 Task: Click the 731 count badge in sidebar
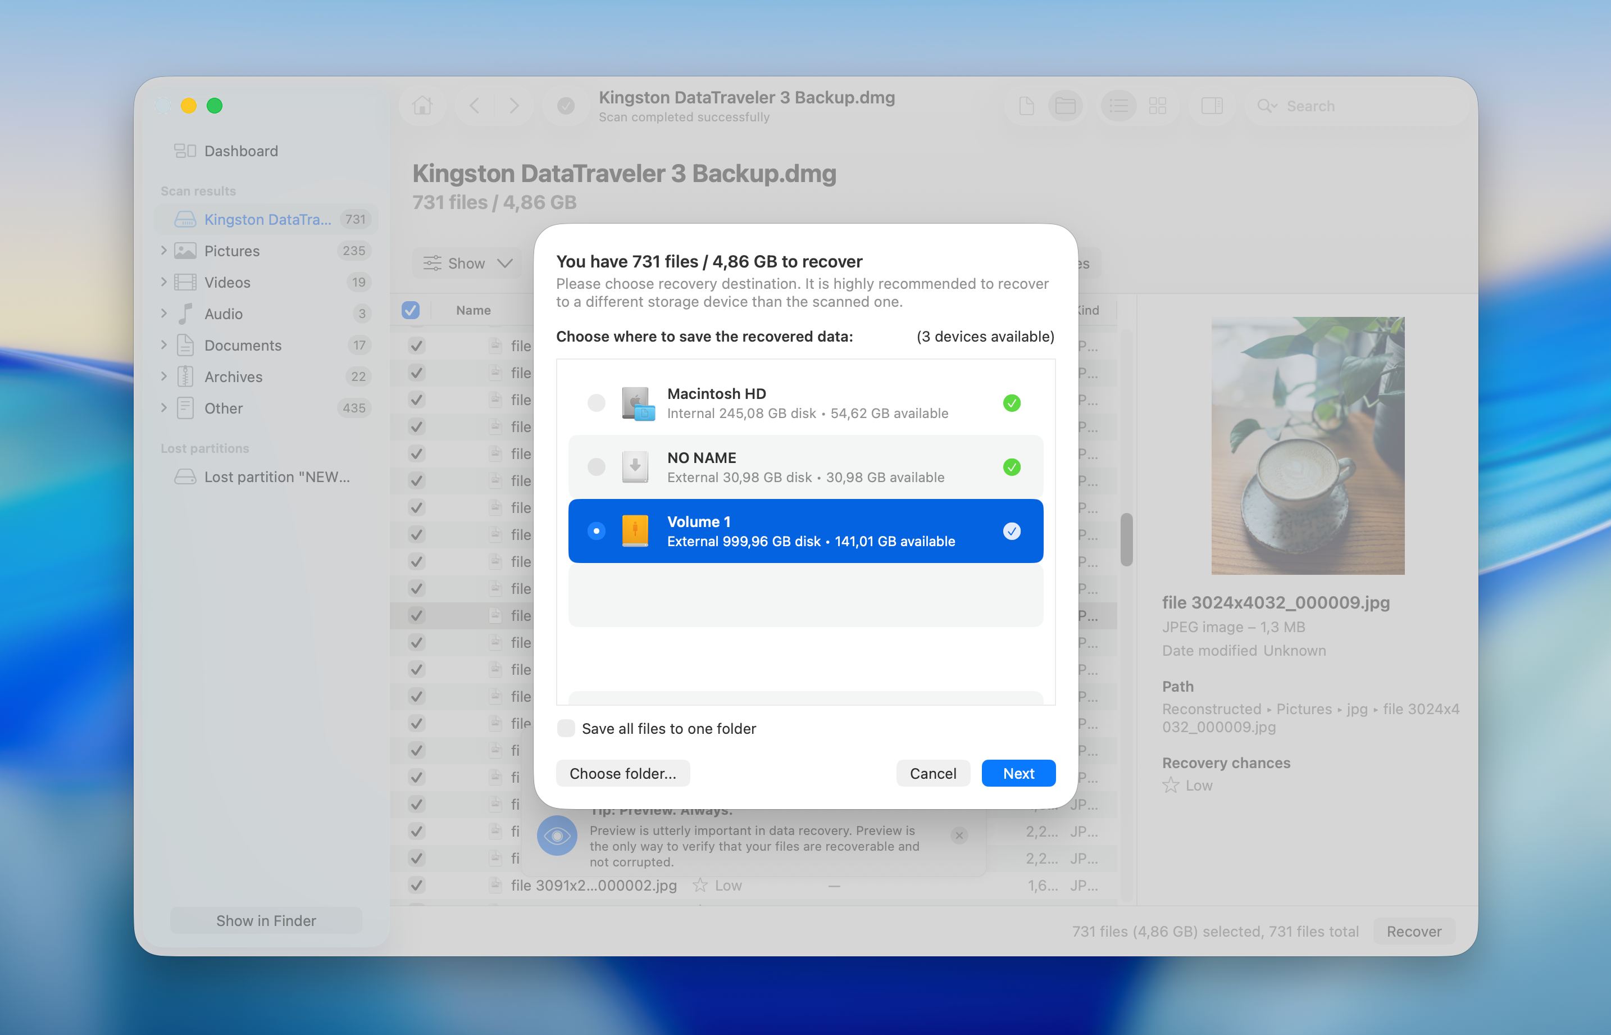tap(356, 219)
